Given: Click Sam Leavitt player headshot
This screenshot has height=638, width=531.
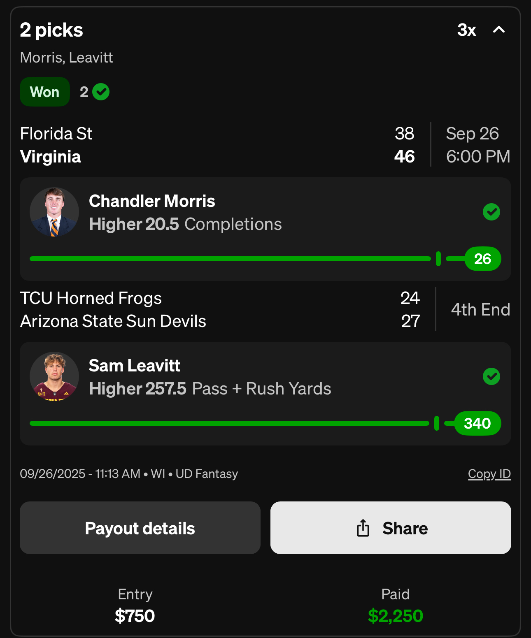Looking at the screenshot, I should 54,376.
